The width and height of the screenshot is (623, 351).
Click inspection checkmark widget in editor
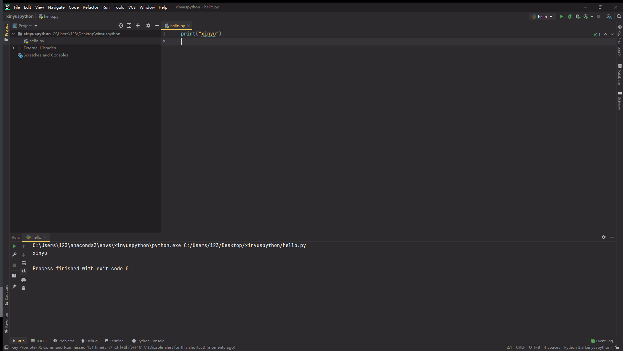pyautogui.click(x=597, y=34)
